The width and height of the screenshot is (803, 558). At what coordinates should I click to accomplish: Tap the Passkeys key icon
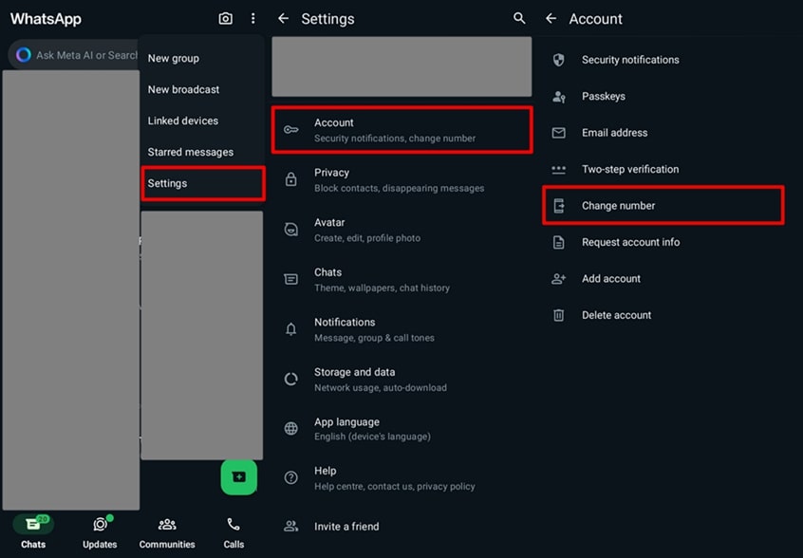559,96
